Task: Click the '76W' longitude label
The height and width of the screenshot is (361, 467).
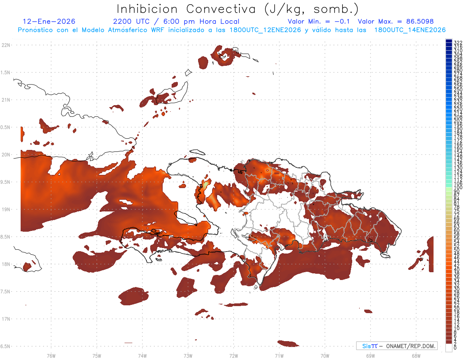Action: (51, 356)
